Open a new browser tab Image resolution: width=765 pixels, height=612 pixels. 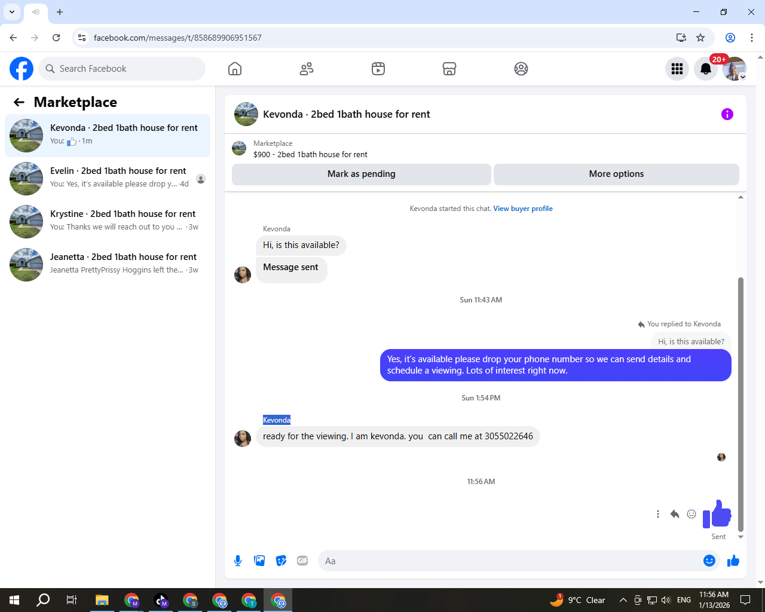coord(60,12)
